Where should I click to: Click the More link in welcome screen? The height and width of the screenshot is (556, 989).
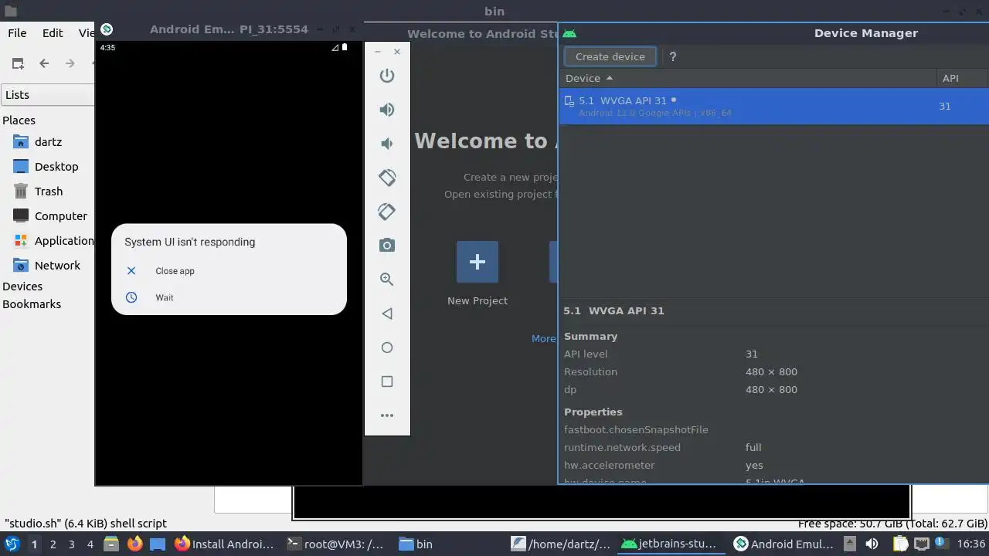click(543, 338)
